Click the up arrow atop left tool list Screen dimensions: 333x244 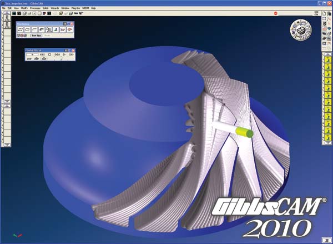(x=7, y=13)
